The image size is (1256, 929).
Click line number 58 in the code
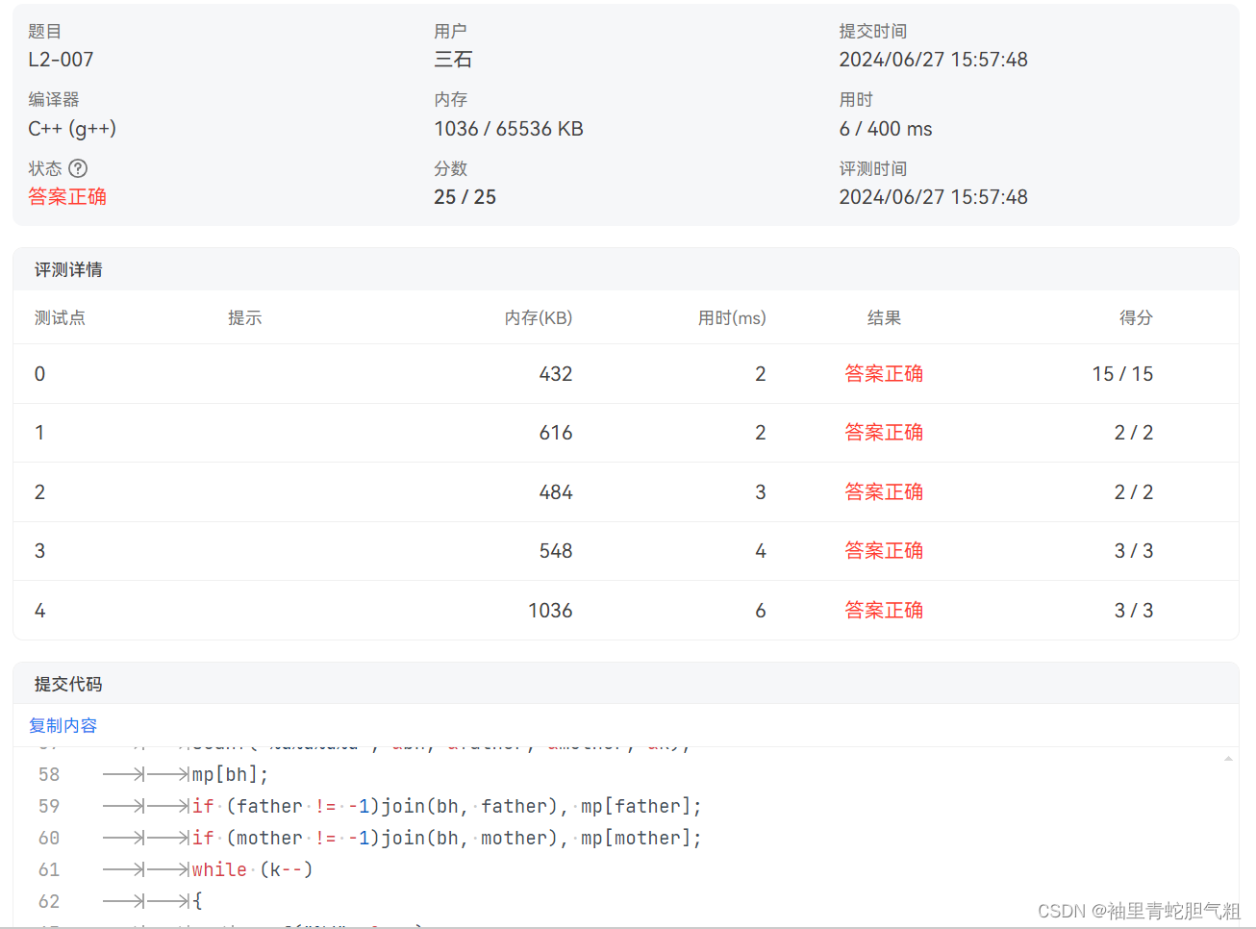[49, 773]
